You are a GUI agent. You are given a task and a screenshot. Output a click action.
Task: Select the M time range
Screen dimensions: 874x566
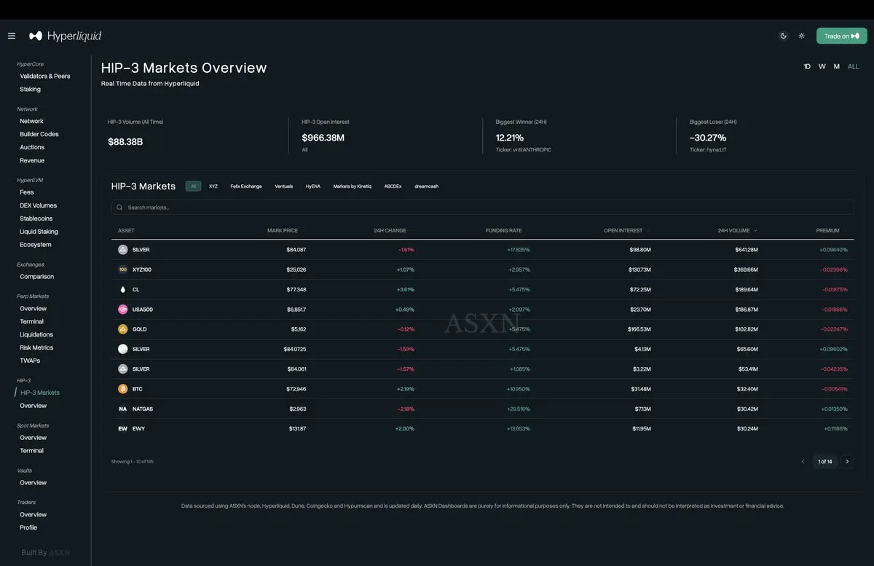coord(837,66)
